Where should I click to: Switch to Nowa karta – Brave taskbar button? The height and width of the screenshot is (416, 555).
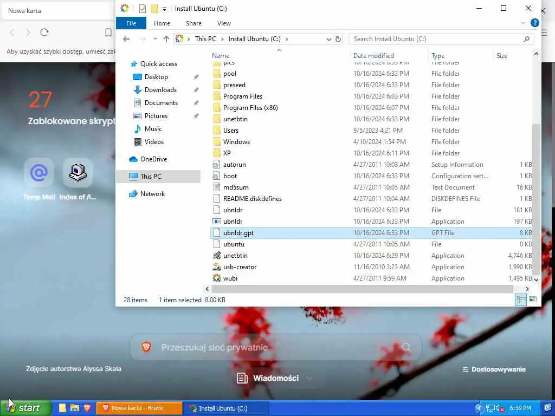139,408
